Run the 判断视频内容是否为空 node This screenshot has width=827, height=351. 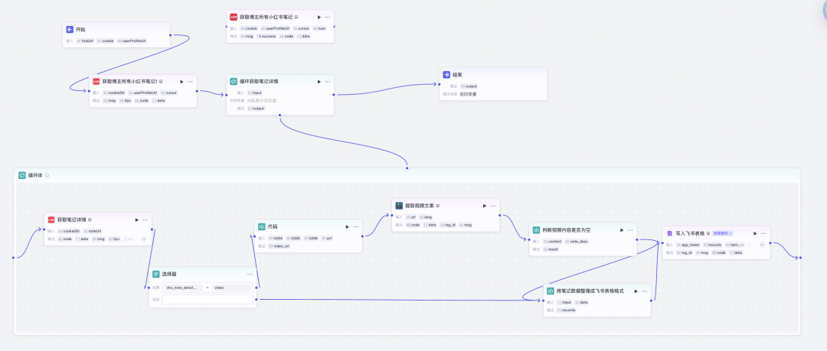click(621, 229)
